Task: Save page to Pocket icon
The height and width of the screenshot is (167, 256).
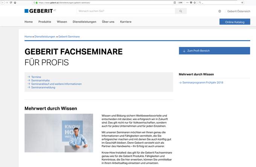Action: click(191, 3)
